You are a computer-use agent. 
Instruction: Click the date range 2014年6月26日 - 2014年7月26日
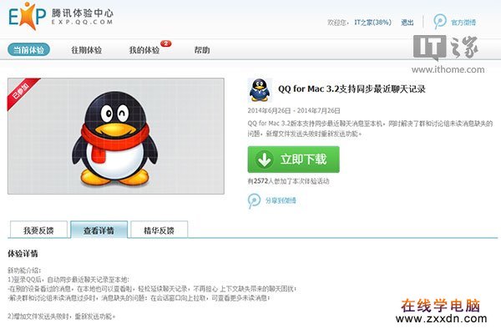point(294,110)
